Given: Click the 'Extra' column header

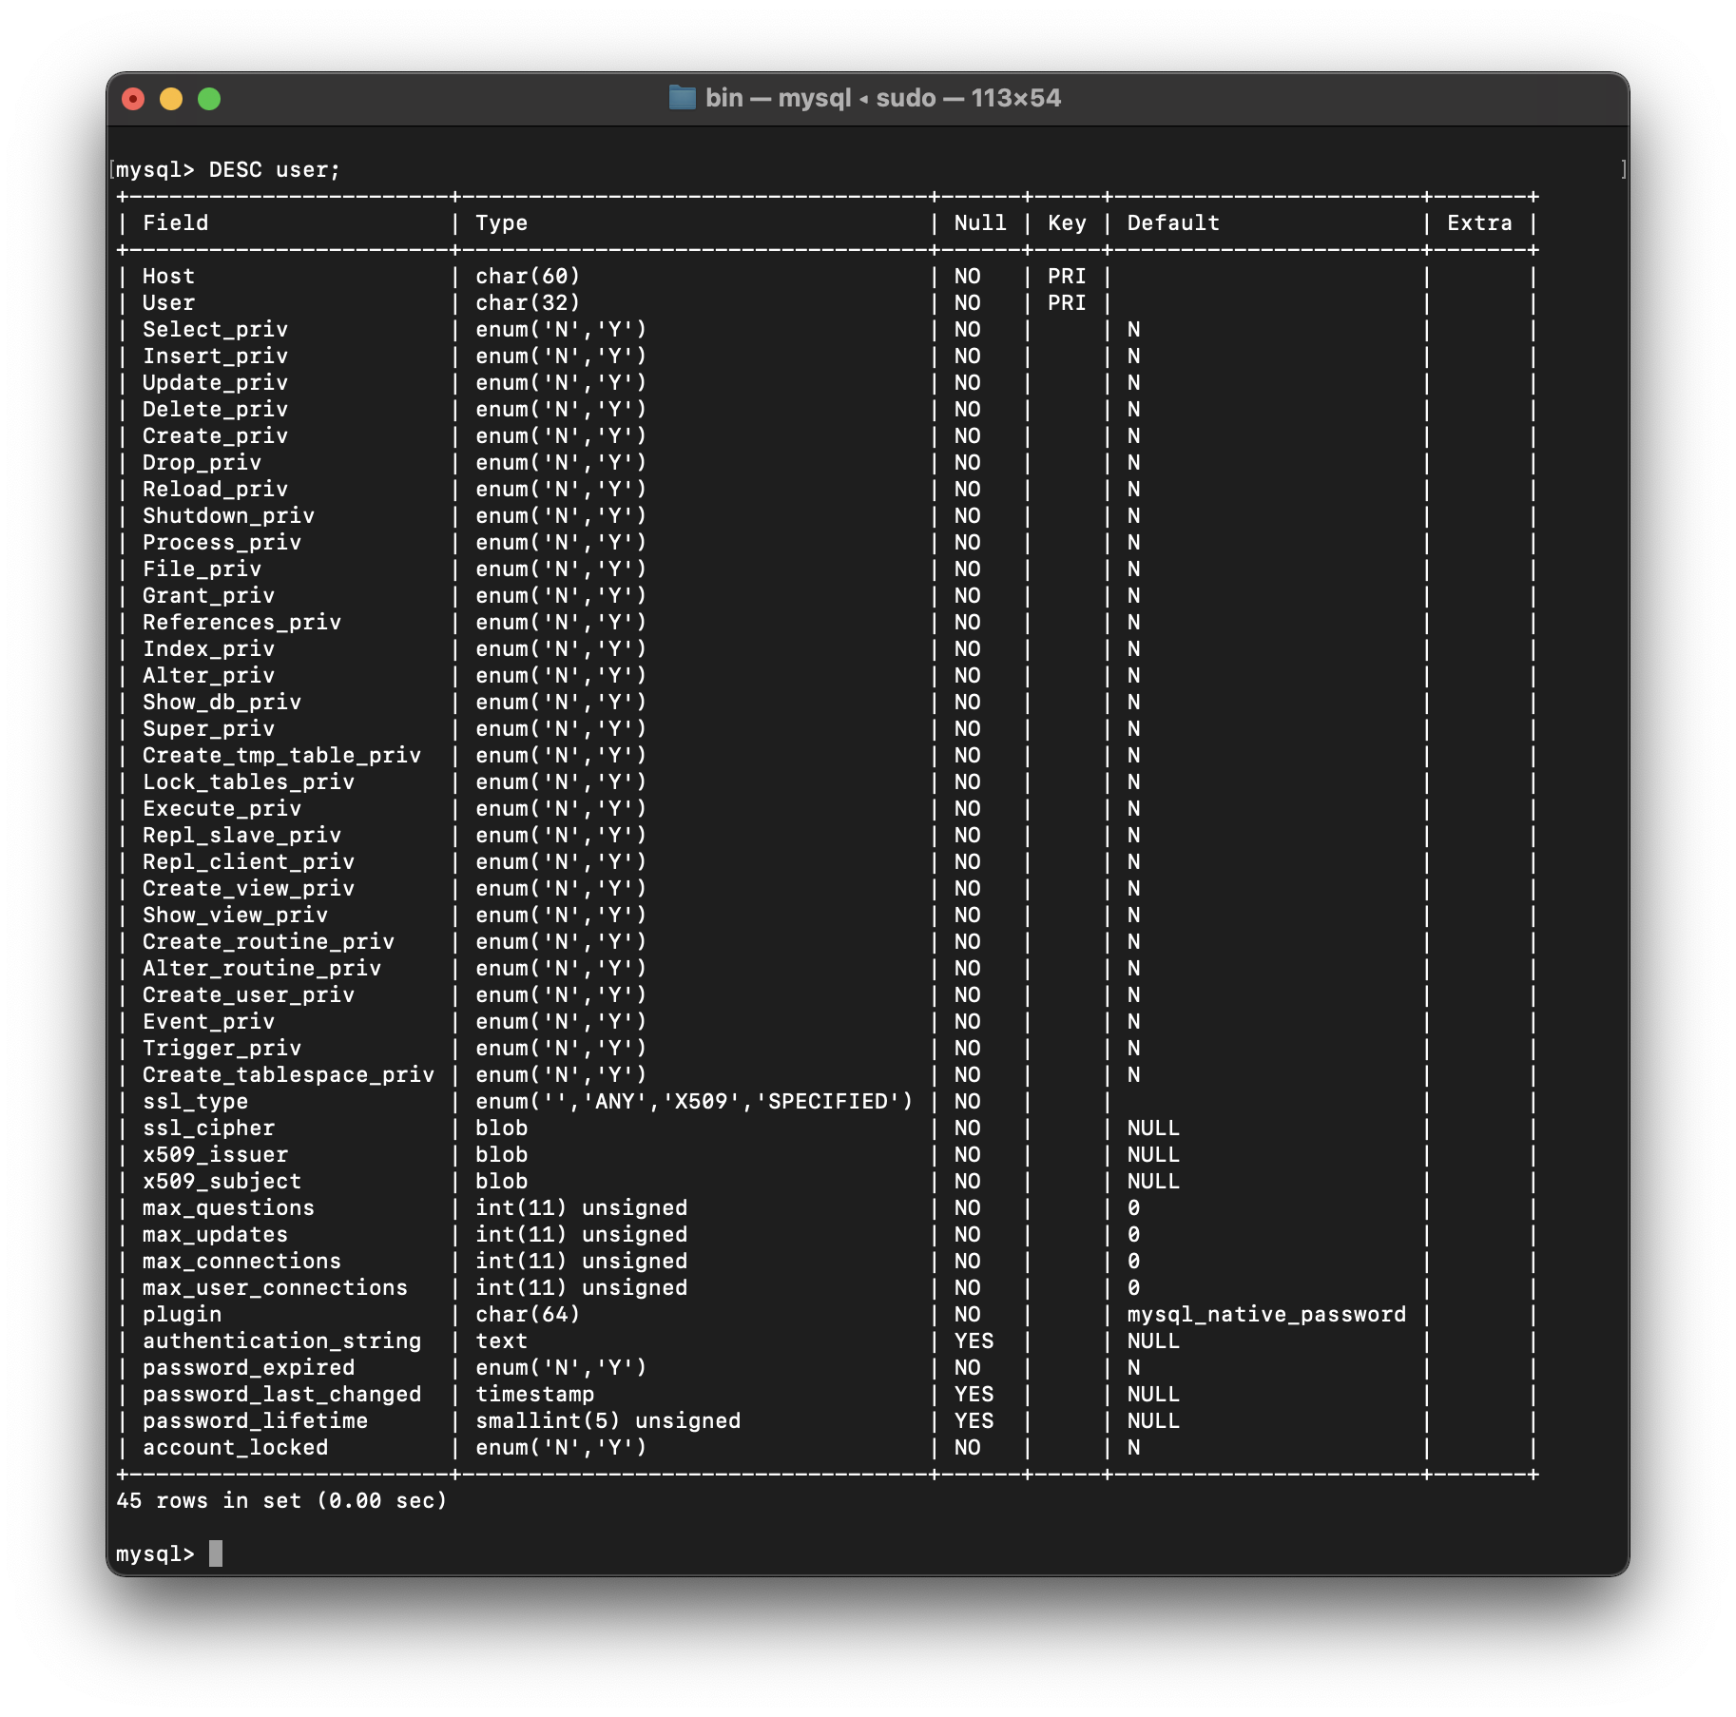Looking at the screenshot, I should point(1479,223).
